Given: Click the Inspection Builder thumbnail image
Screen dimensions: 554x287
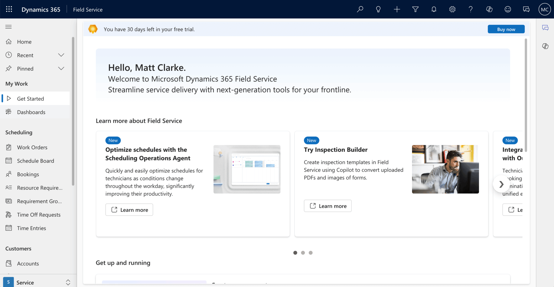Looking at the screenshot, I should pyautogui.click(x=445, y=169).
